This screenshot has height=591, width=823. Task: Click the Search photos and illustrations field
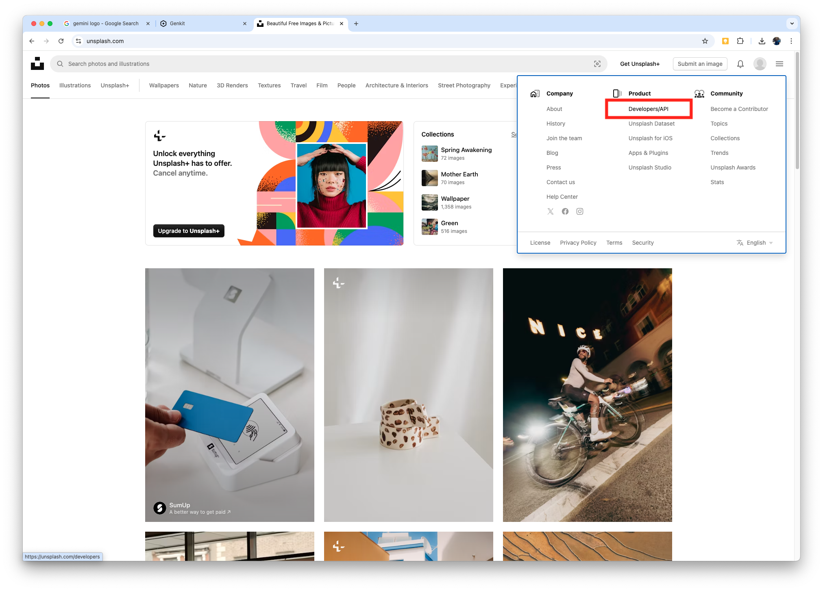(329, 64)
